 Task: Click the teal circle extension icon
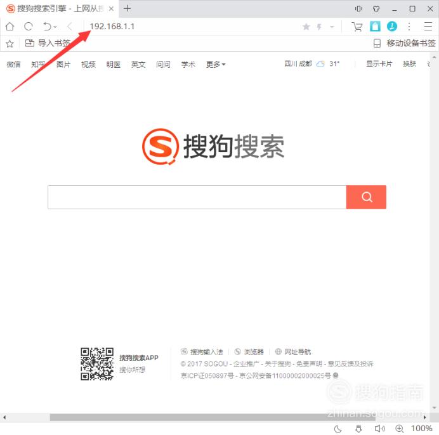pyautogui.click(x=392, y=26)
